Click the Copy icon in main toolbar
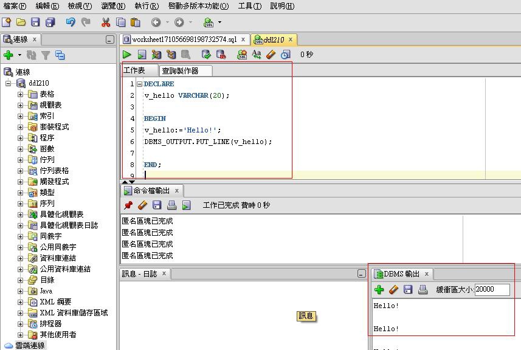This screenshot has height=350, width=521. click(x=120, y=22)
